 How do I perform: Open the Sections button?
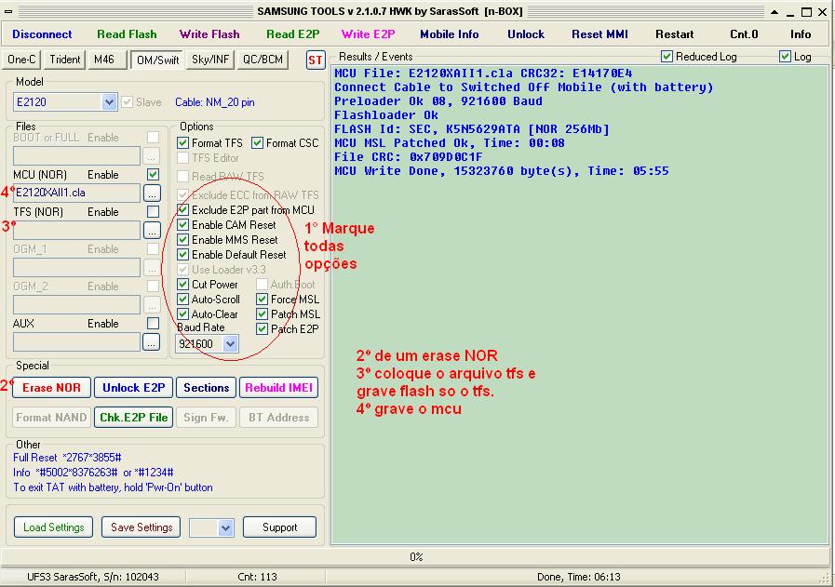pos(206,388)
